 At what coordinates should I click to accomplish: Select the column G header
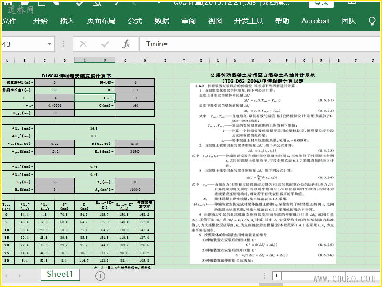tap(125, 60)
